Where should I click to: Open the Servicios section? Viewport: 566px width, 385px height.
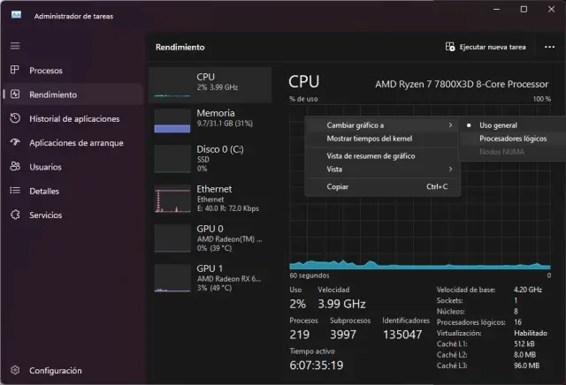pyautogui.click(x=45, y=215)
